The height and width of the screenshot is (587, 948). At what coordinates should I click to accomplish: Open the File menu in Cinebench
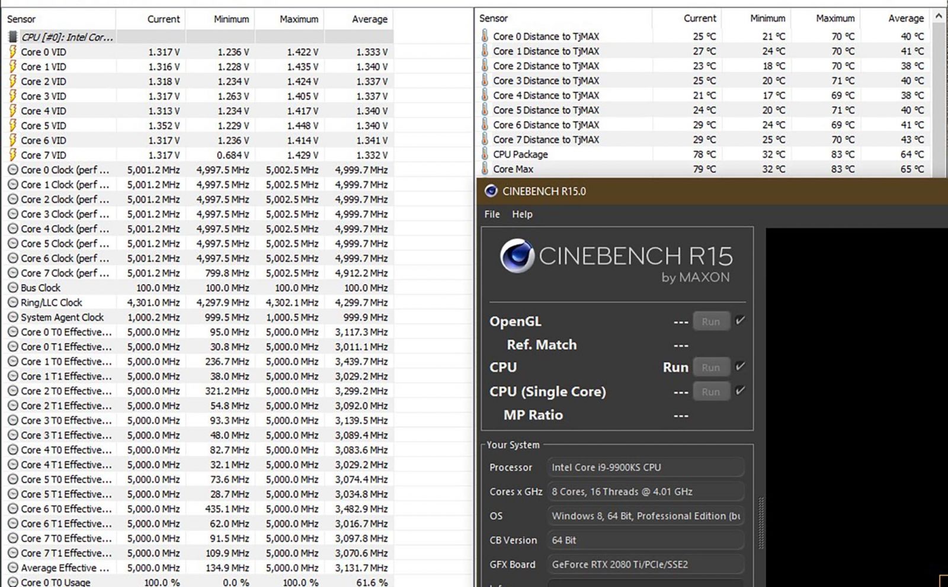tap(492, 214)
